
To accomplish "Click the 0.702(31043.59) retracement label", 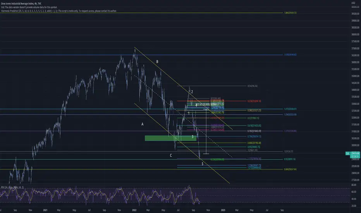I will click(254, 131).
